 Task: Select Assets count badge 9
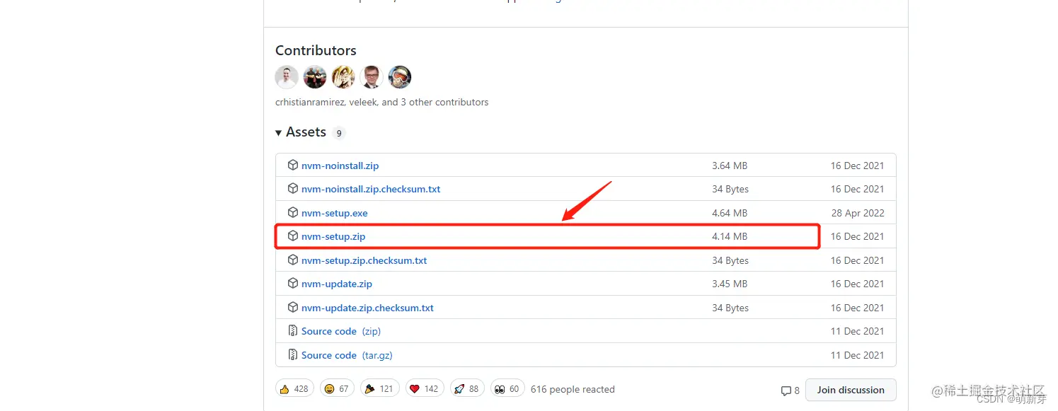pos(339,133)
